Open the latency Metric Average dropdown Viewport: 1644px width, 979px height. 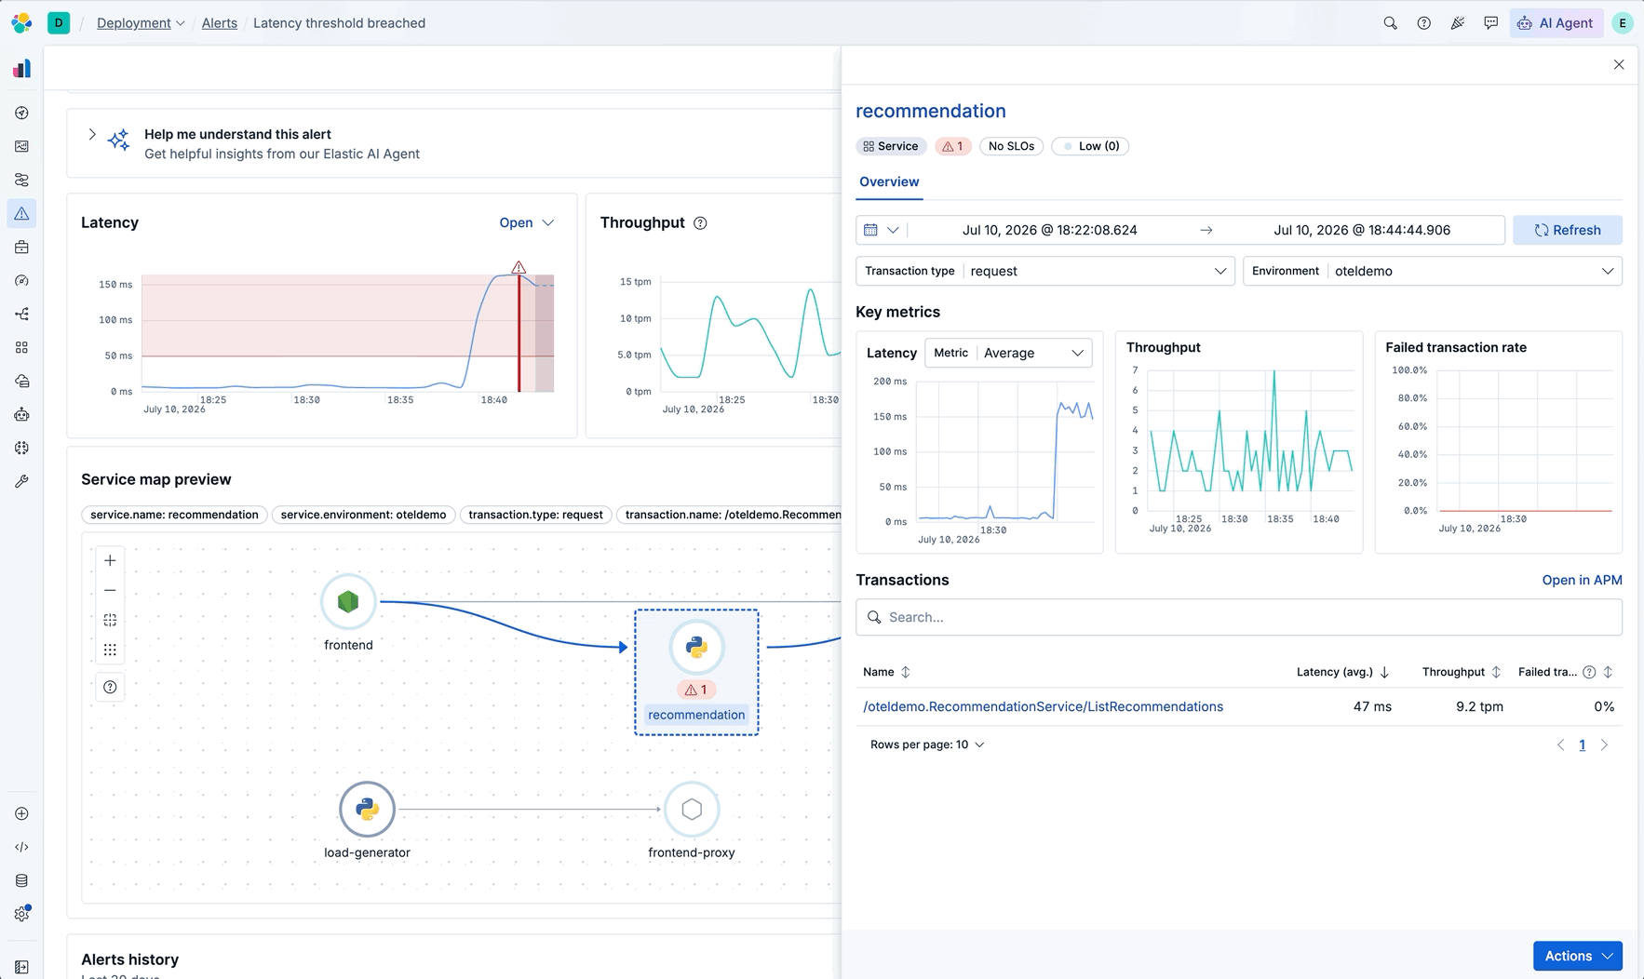(1008, 353)
